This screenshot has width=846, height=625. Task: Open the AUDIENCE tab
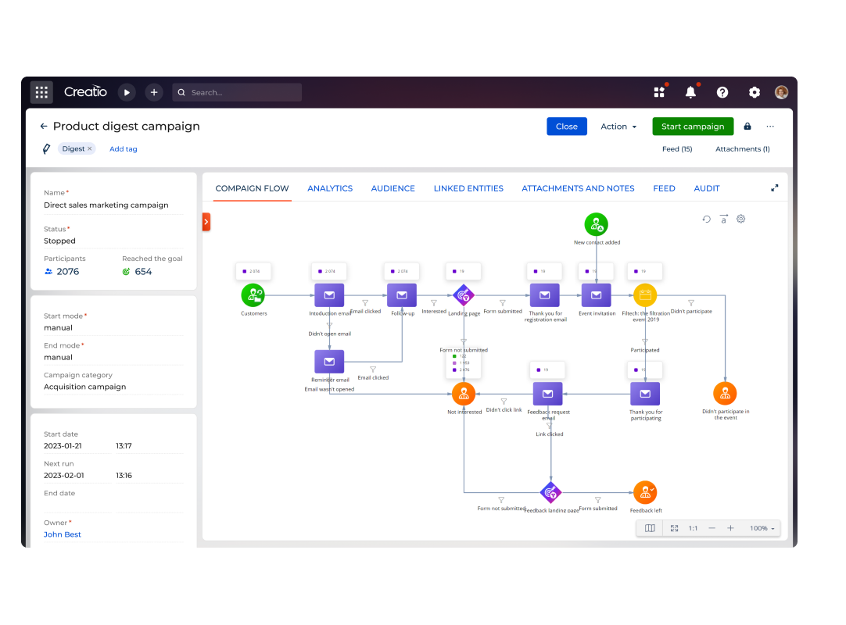coord(393,188)
